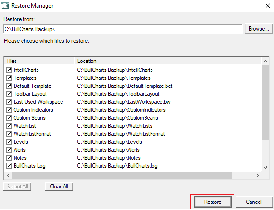
Task: Close the Restore Manager dialog
Action: pyautogui.click(x=268, y=6)
